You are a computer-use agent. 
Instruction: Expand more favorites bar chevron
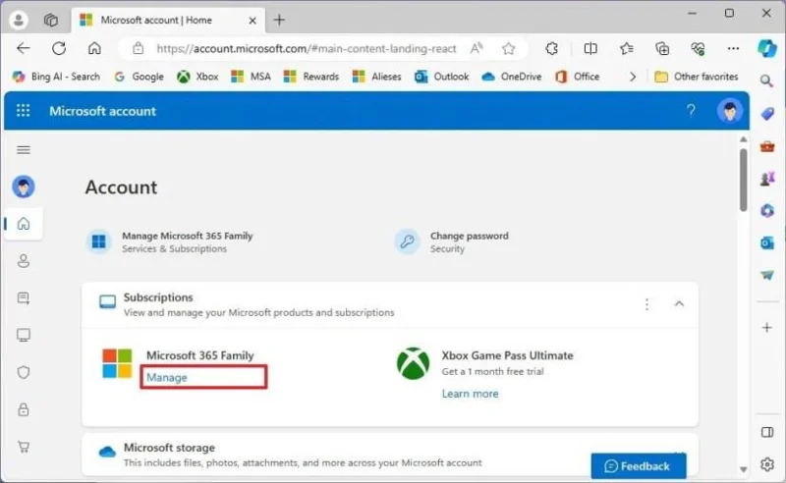[633, 77]
